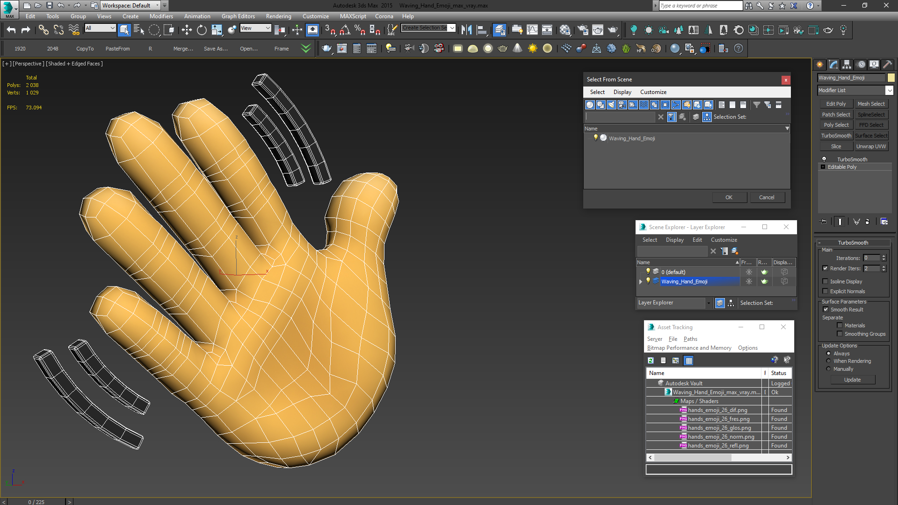
Task: Activate the Select Object tool
Action: point(124,30)
